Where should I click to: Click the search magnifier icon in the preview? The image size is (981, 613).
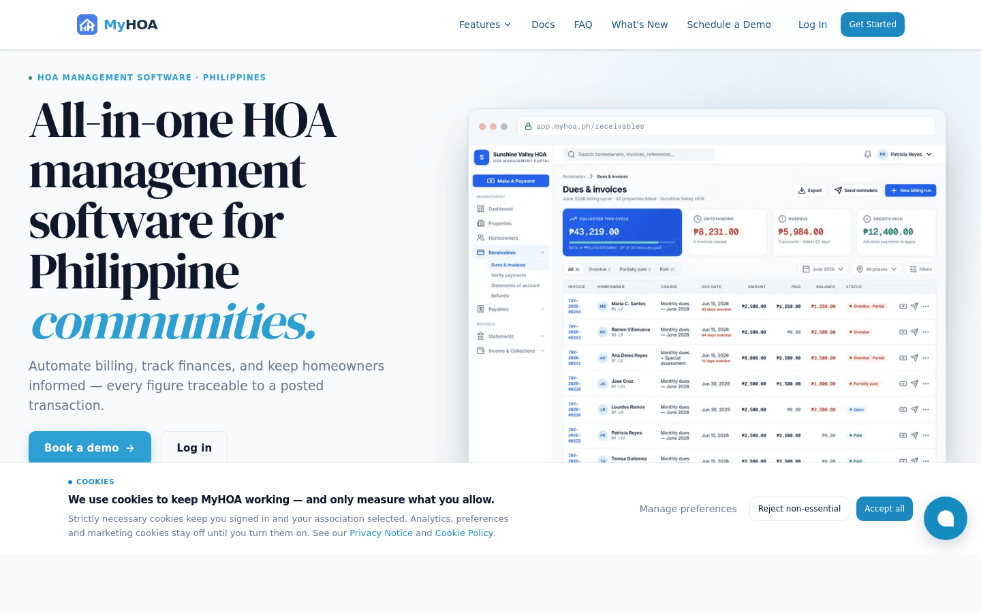click(x=572, y=155)
